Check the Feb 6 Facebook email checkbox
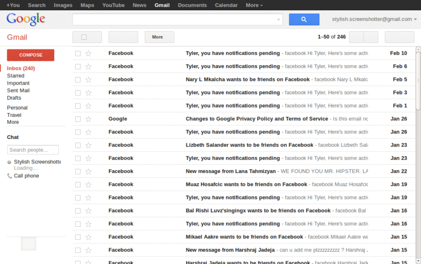 78,67
